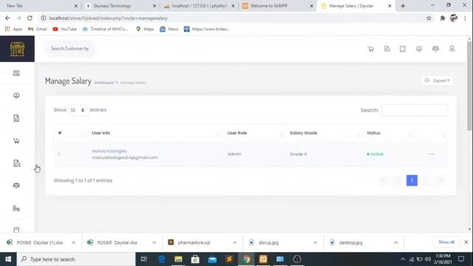Open the Export dropdown button
Screen dimensions: 473x266
pyautogui.click(x=437, y=81)
